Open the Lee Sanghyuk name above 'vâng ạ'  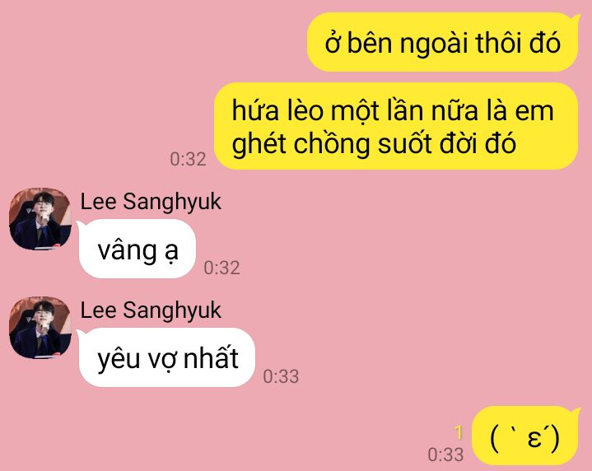point(151,202)
